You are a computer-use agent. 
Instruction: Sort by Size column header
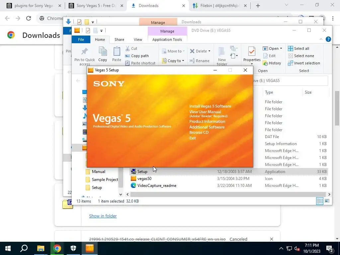(308, 92)
